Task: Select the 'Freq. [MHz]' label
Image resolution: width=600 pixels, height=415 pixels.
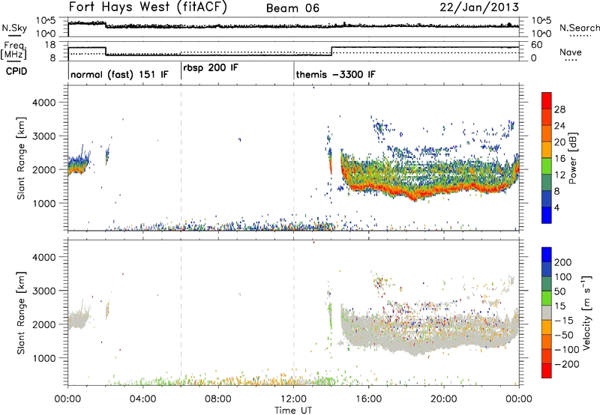Action: pos(15,50)
